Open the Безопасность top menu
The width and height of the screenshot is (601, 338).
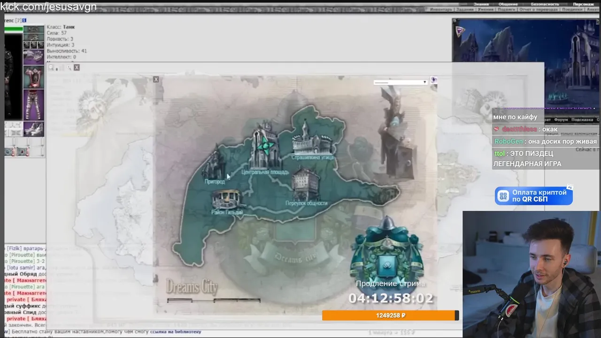(545, 4)
